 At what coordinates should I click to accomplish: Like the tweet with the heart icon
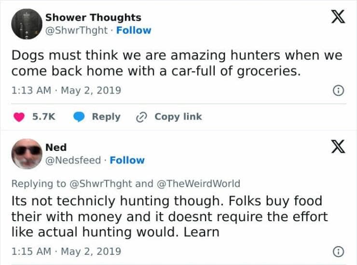(20, 117)
